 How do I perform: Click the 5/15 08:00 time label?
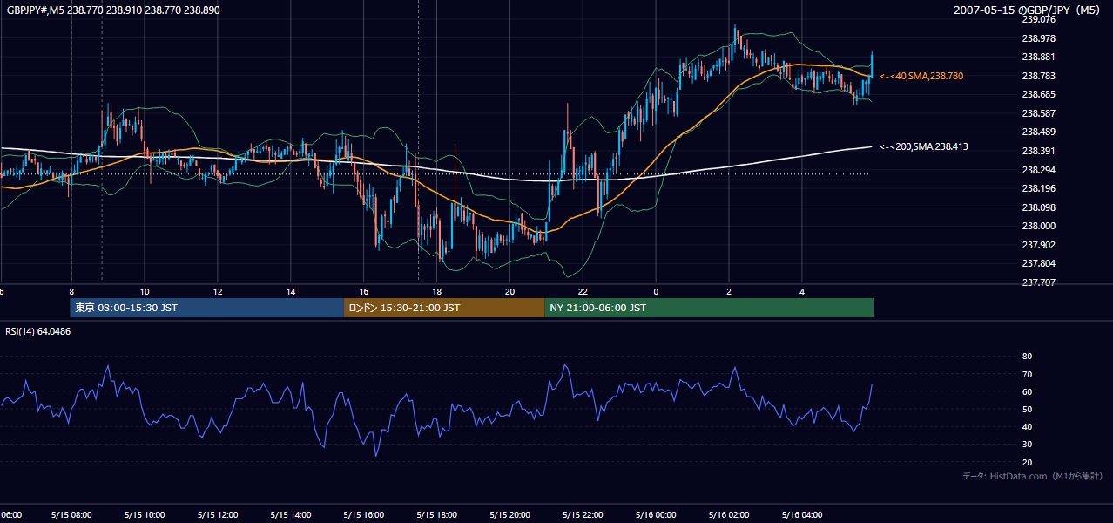(71, 515)
